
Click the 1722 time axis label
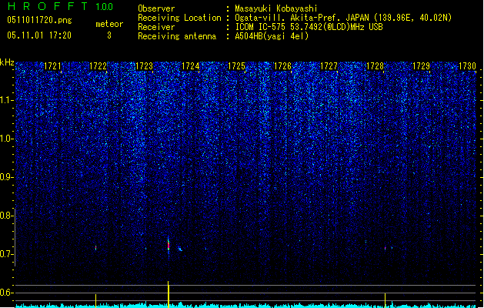(98, 66)
